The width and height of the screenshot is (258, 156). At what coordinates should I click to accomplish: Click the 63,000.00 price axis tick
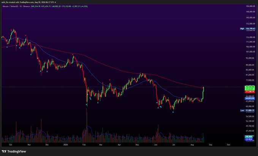coord(250,101)
